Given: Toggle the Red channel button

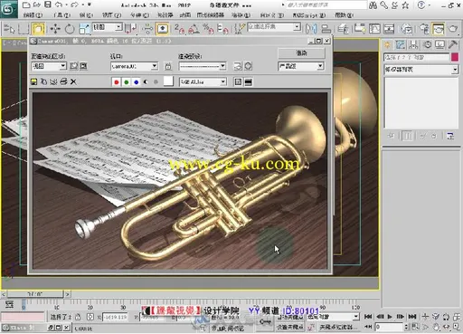Looking at the screenshot, I should [117, 81].
